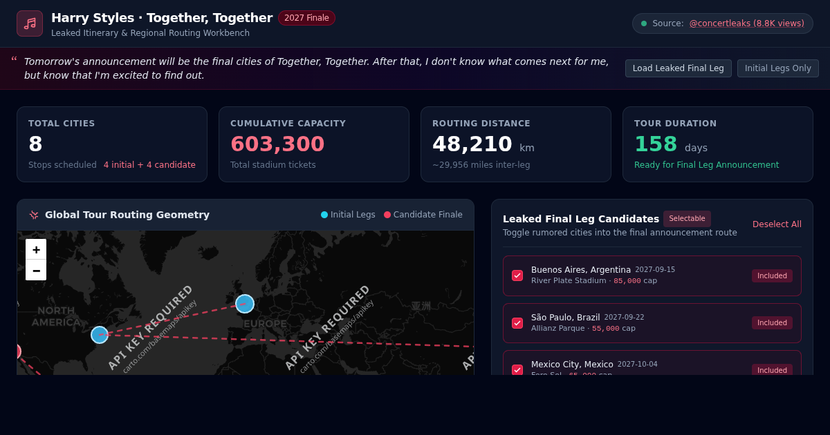The width and height of the screenshot is (830, 435).
Task: Click Included badge on São Paulo row
Action: tap(772, 322)
